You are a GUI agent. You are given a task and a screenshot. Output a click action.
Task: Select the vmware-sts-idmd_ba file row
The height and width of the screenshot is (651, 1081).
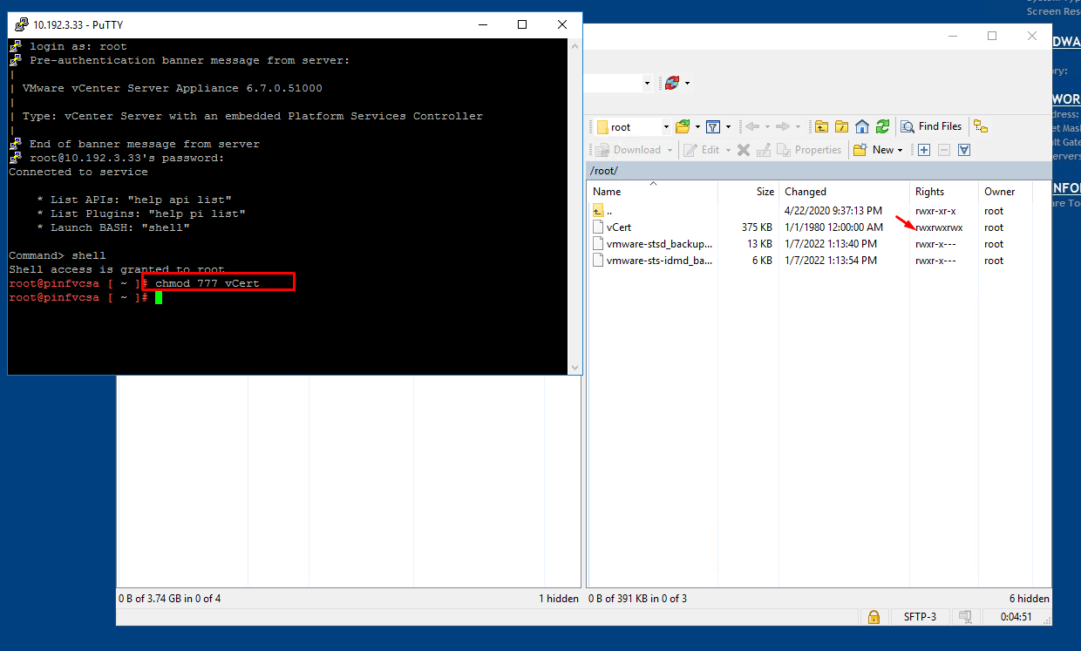(x=819, y=261)
